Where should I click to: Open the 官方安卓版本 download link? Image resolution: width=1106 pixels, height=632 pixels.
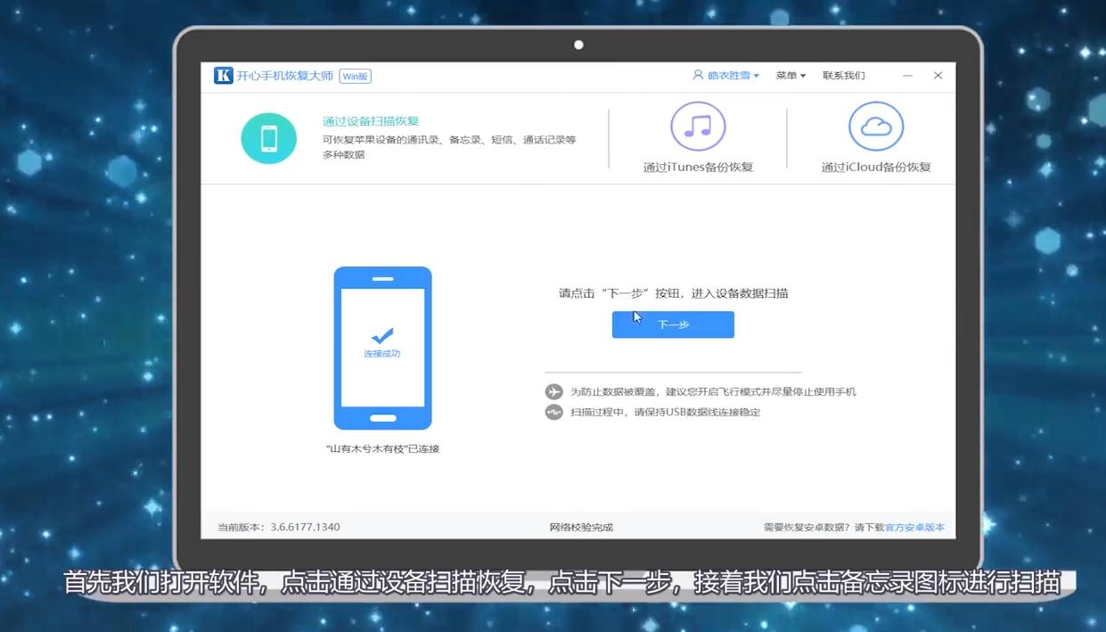point(914,528)
